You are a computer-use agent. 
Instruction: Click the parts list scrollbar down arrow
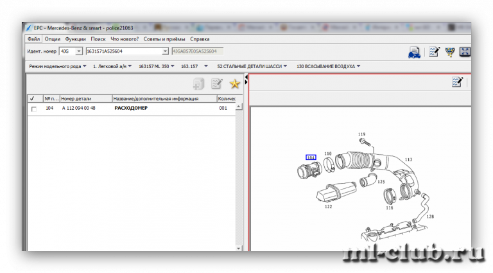click(x=239, y=248)
